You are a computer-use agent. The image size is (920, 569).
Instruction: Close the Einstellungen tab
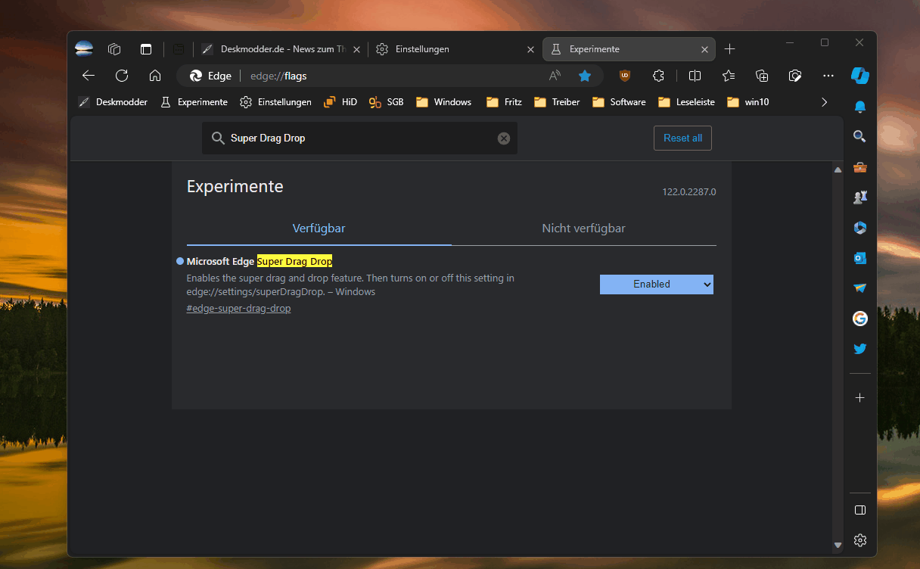click(531, 49)
